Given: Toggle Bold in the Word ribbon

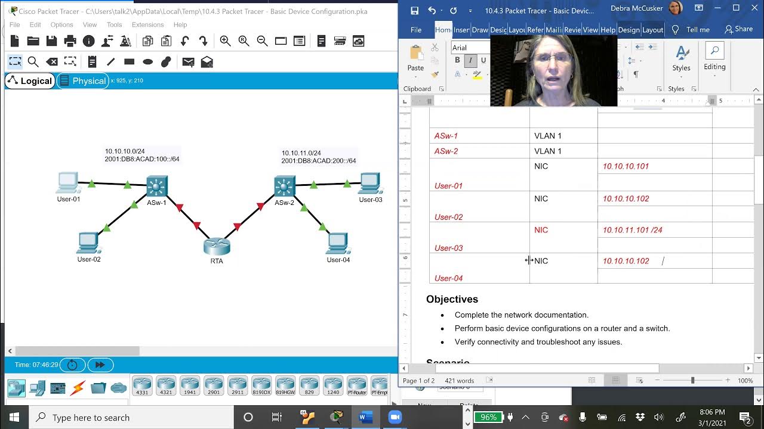Looking at the screenshot, I should click(458, 60).
